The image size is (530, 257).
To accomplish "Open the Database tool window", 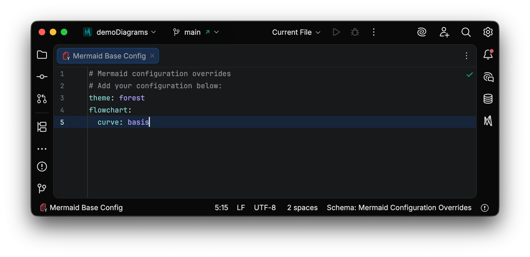I will coord(488,99).
